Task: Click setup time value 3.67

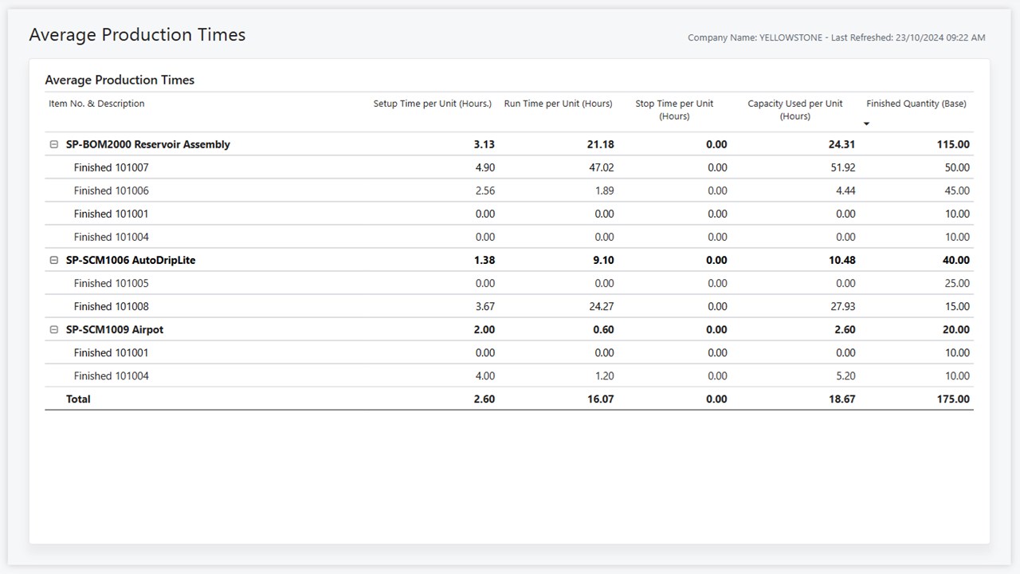Action: pos(484,306)
